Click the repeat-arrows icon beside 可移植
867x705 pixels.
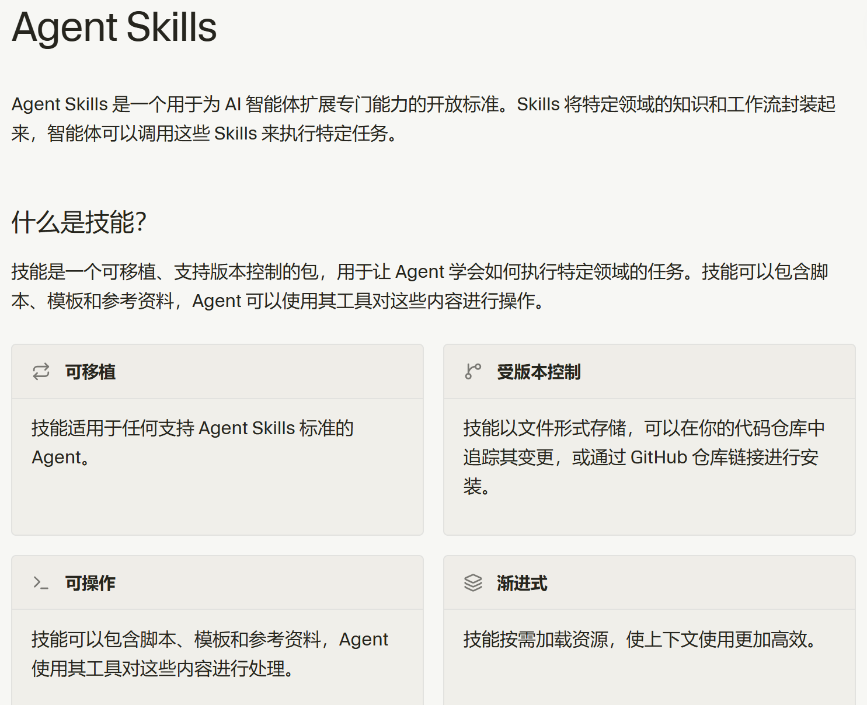pos(41,372)
